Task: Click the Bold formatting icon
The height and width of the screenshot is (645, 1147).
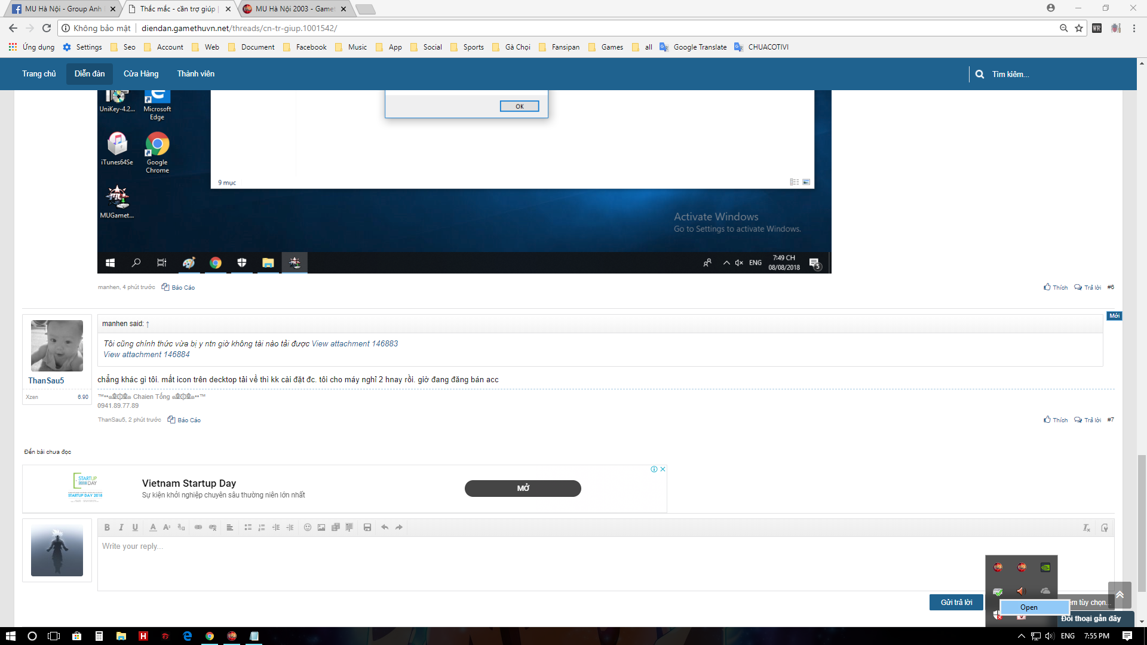Action: pos(107,527)
